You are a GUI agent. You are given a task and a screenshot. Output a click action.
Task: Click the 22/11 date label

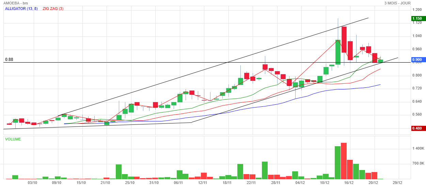pyautogui.click(x=251, y=183)
